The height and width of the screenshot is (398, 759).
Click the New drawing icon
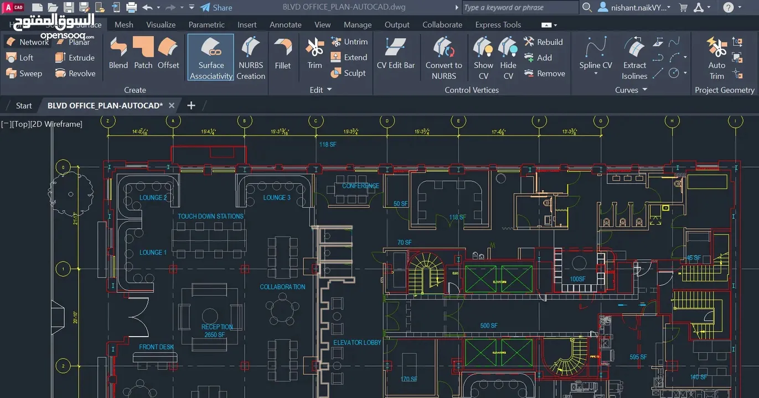pos(37,8)
